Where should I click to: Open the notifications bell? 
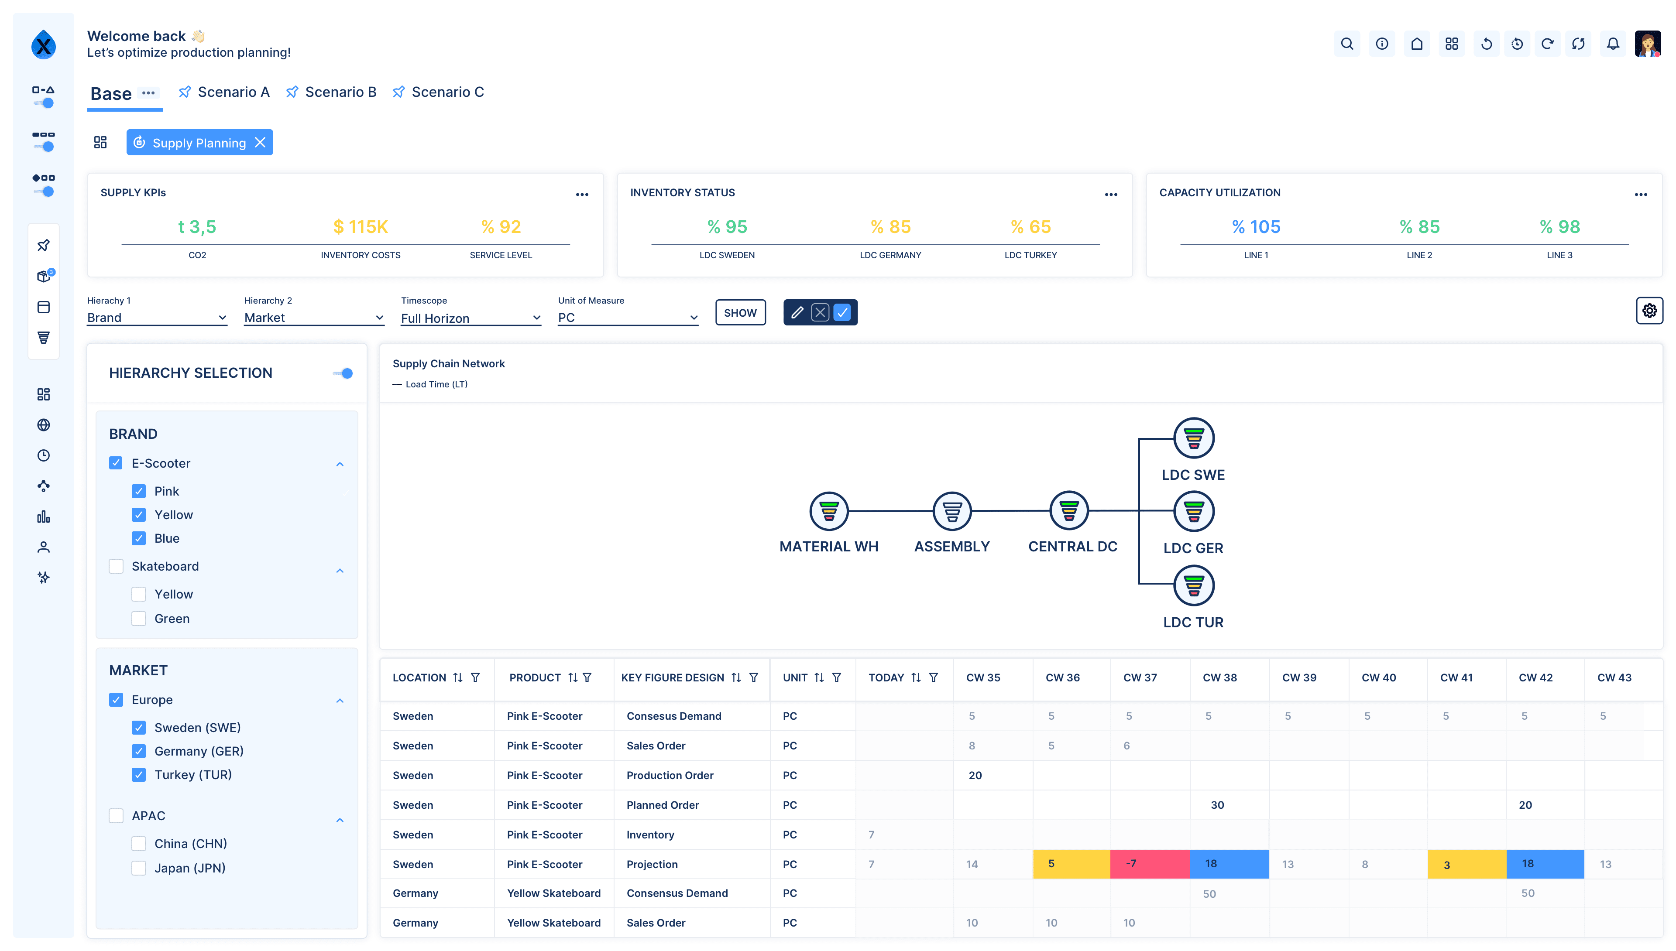1613,44
